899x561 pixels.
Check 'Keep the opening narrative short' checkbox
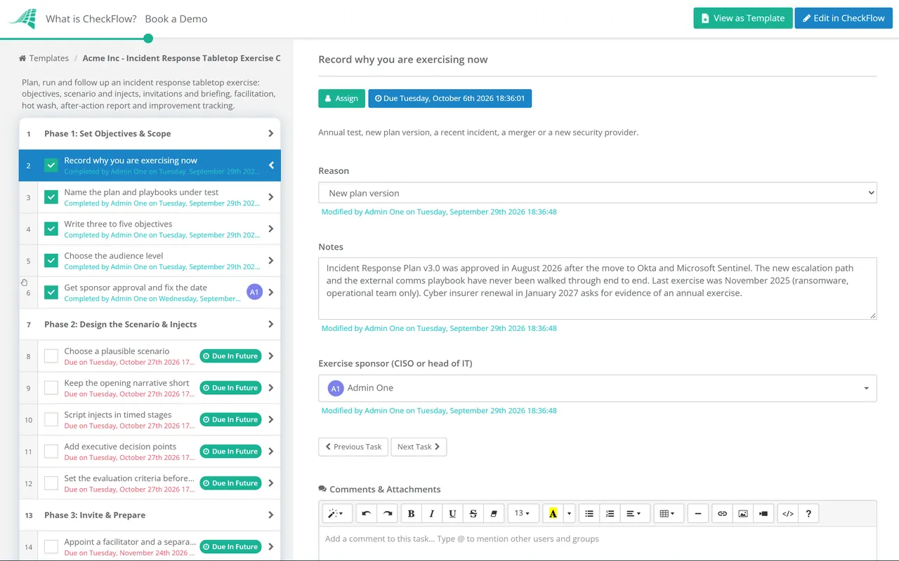click(51, 388)
